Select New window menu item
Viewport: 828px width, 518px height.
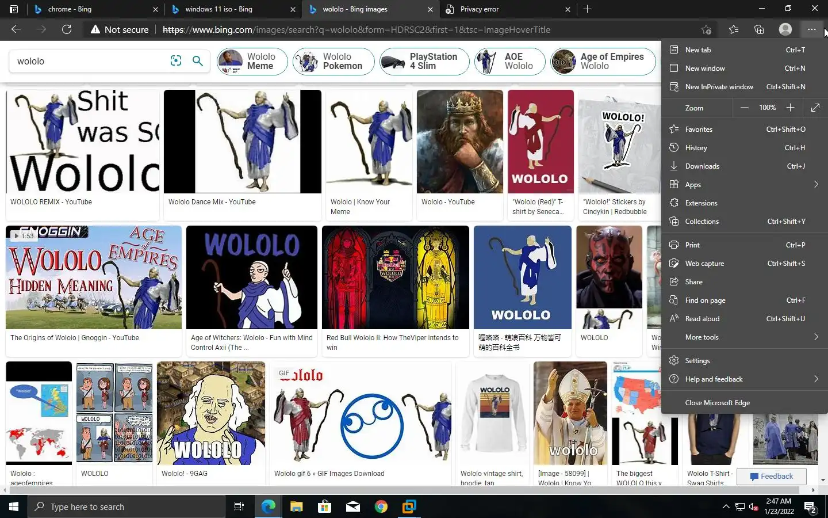click(x=745, y=68)
